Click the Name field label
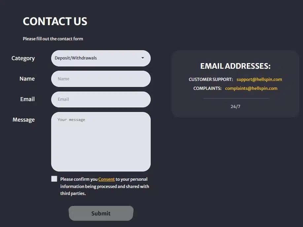 point(27,79)
